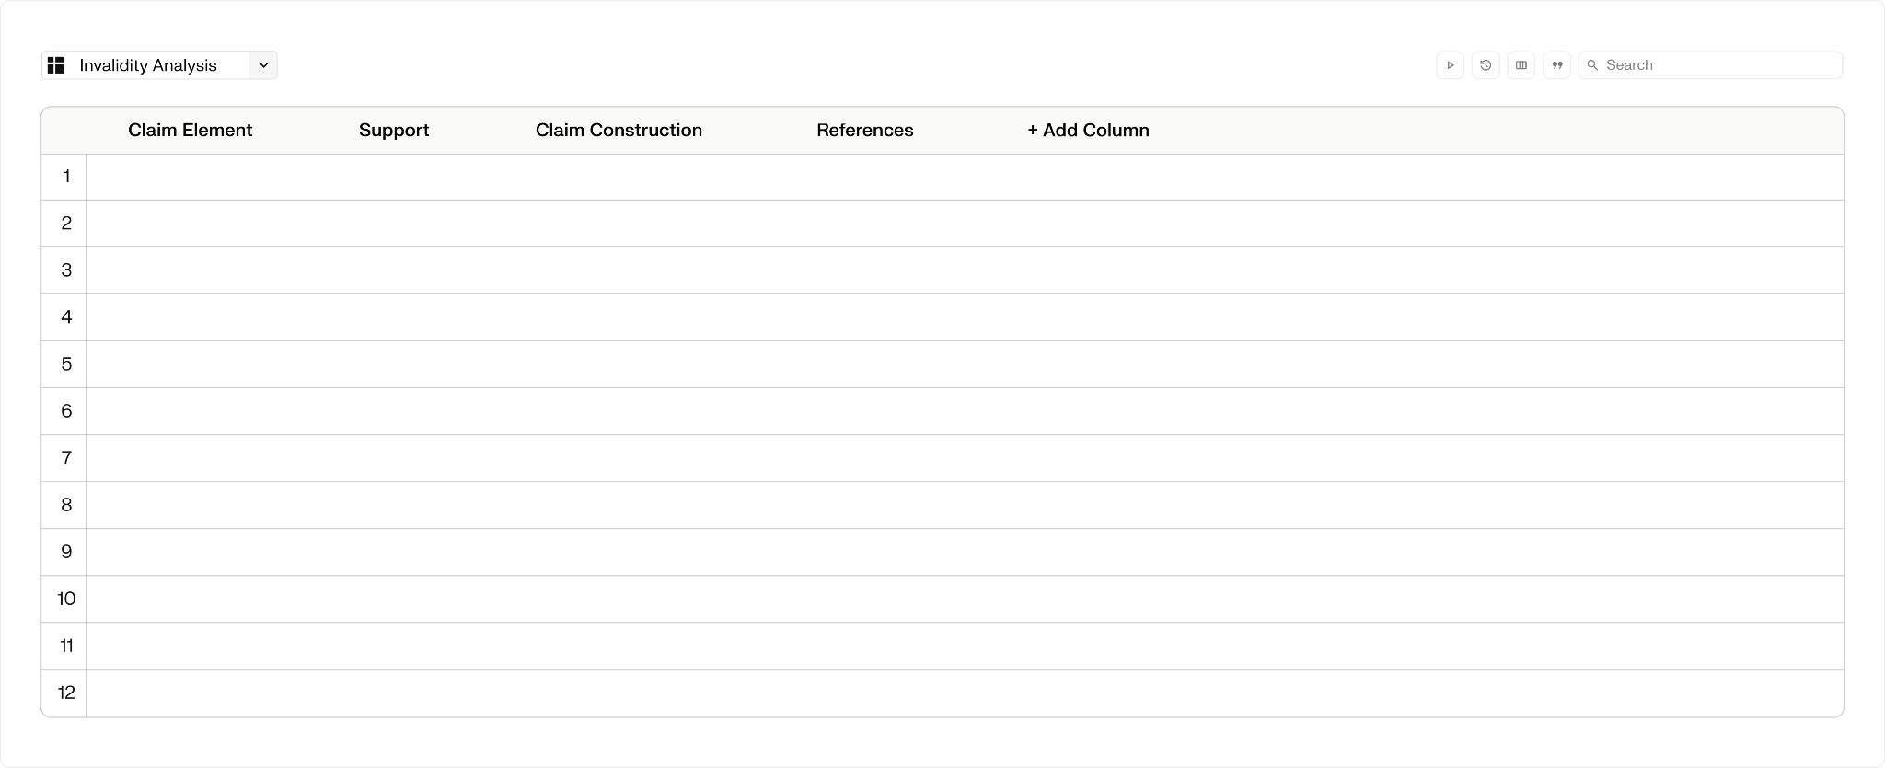Click the Claim Construction column header

(619, 131)
